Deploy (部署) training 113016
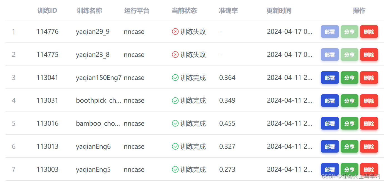Viewport: 384px width, 182px height. pyautogui.click(x=330, y=123)
